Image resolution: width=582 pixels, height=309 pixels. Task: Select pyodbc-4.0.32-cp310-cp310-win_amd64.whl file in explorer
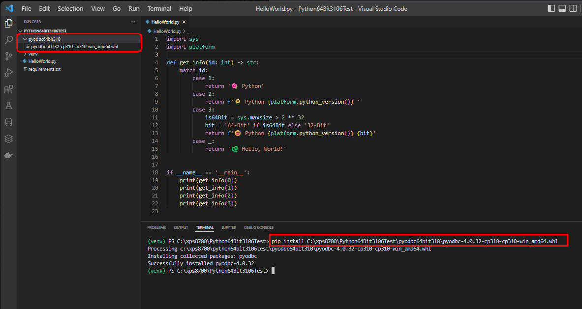click(x=75, y=47)
